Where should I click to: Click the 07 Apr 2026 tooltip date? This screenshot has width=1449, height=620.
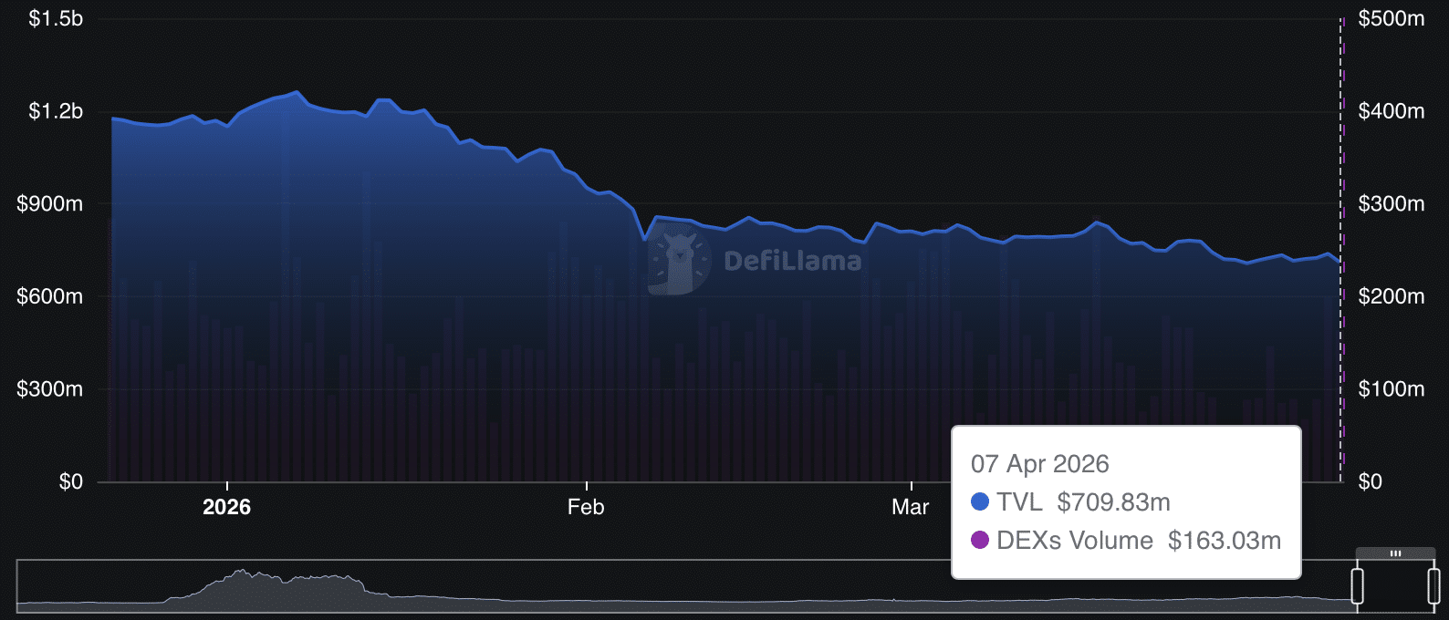click(x=1039, y=464)
